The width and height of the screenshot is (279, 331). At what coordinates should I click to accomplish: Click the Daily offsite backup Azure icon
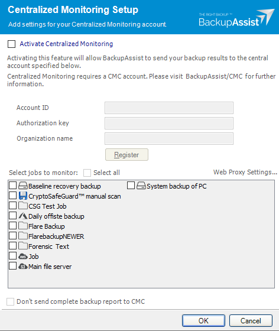[x=23, y=216]
